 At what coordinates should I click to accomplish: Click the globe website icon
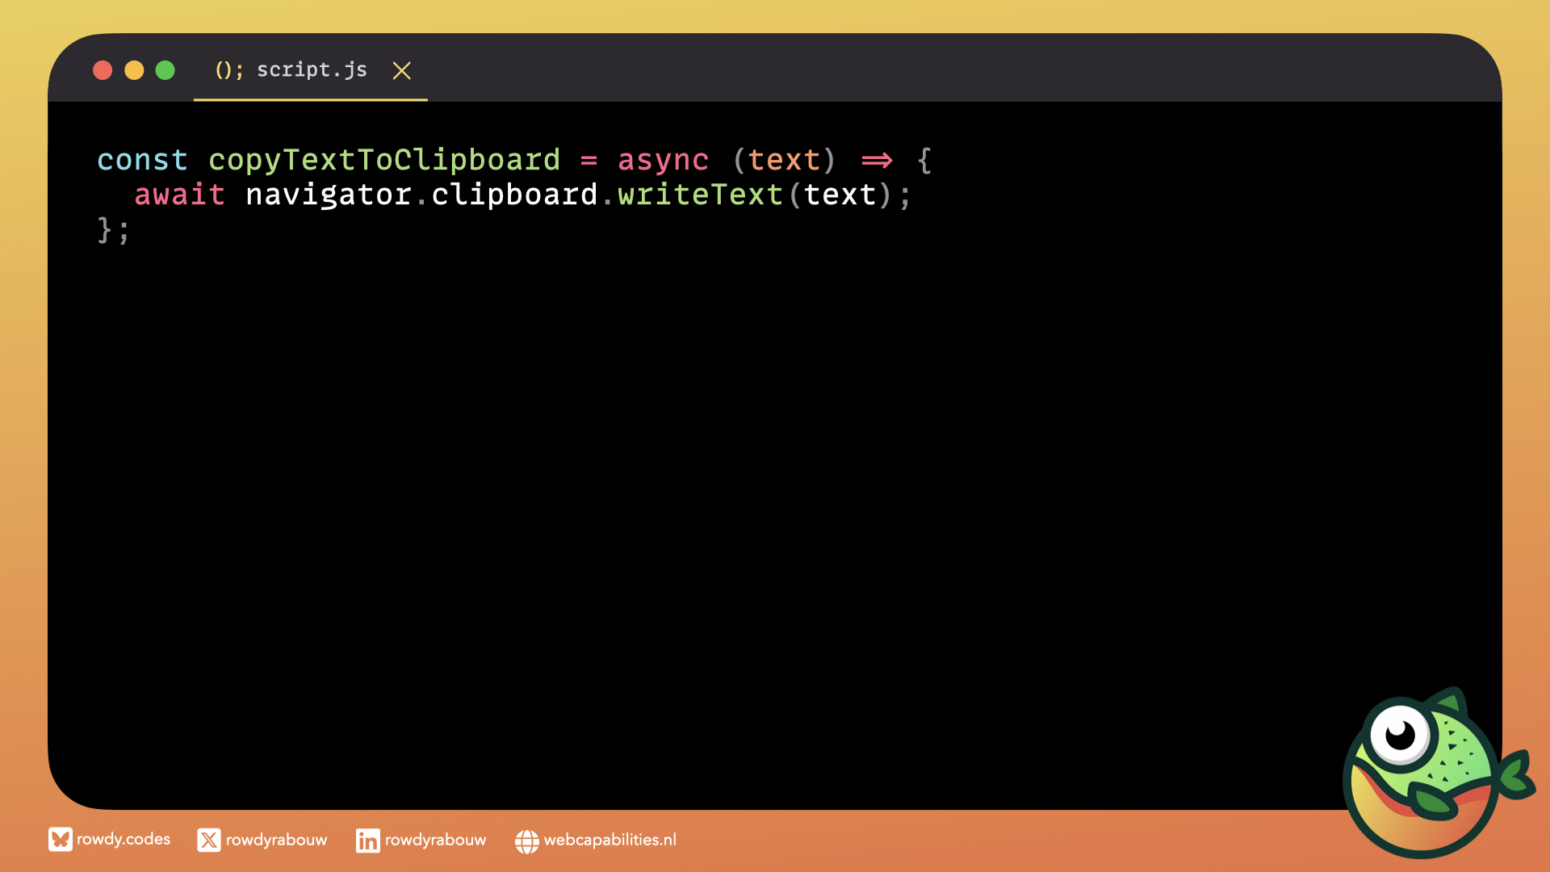coord(526,841)
